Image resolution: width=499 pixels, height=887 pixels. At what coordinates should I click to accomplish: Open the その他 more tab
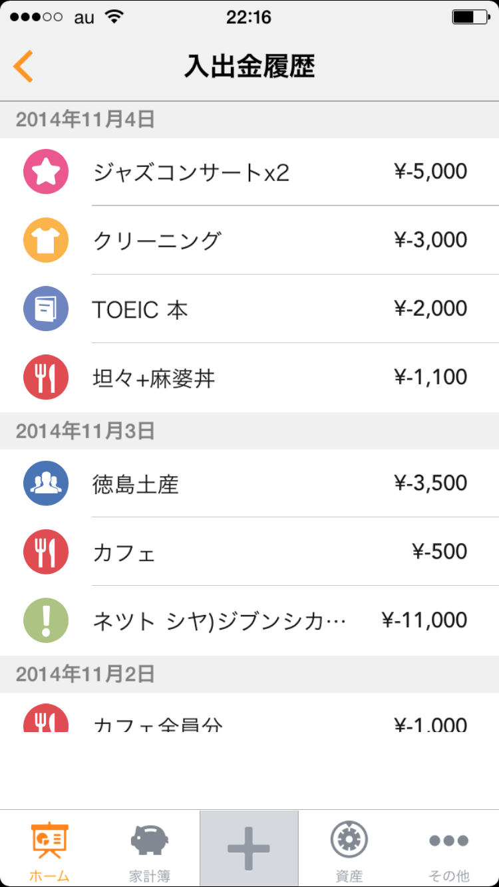click(x=449, y=849)
